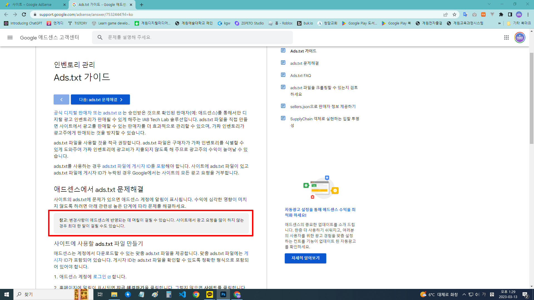Click 자세히 알아보기 button
The image size is (534, 300).
click(305, 258)
